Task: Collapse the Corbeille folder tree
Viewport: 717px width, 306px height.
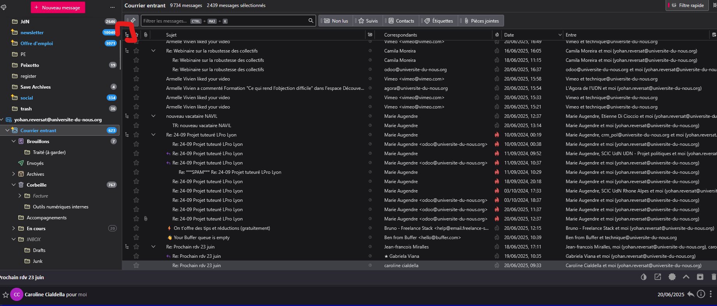Action: (14, 185)
